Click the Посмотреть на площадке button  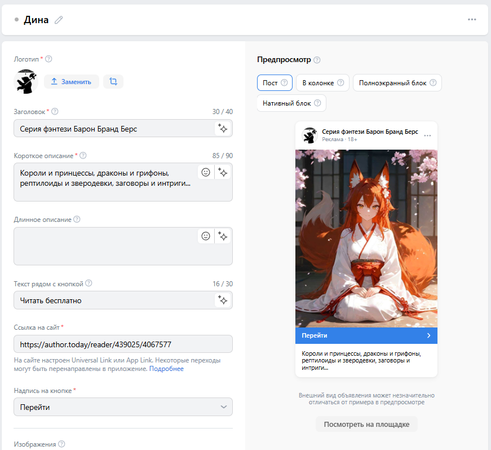pyautogui.click(x=366, y=424)
